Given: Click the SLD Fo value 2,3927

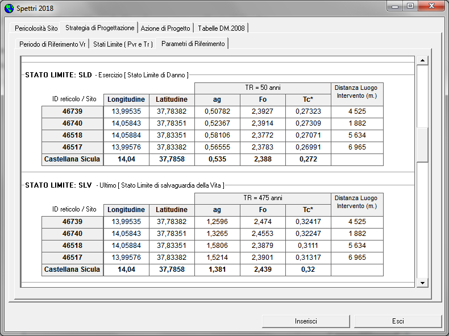Looking at the screenshot, I should click(263, 111).
